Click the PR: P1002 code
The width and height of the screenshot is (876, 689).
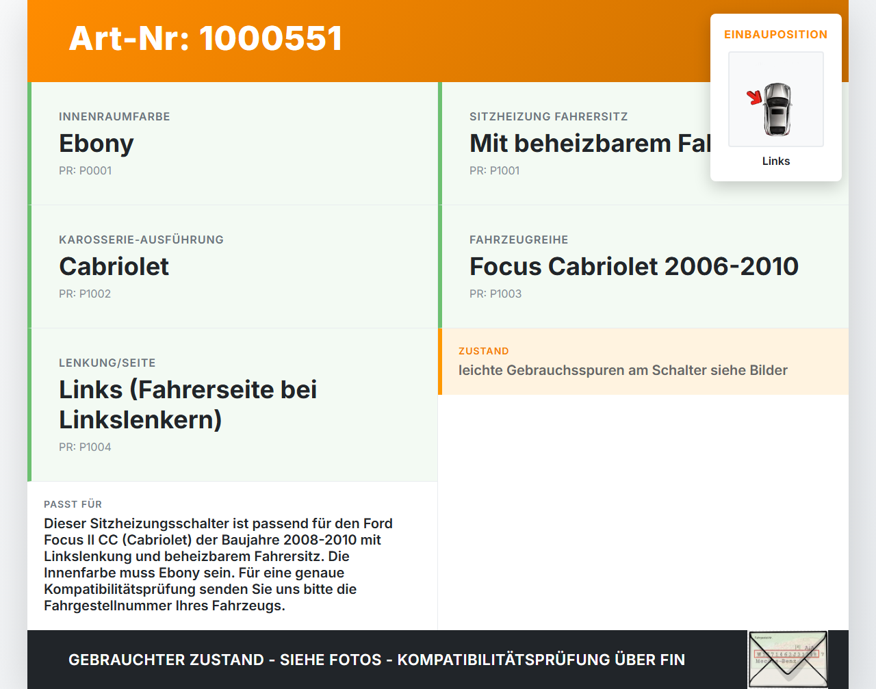click(x=85, y=294)
